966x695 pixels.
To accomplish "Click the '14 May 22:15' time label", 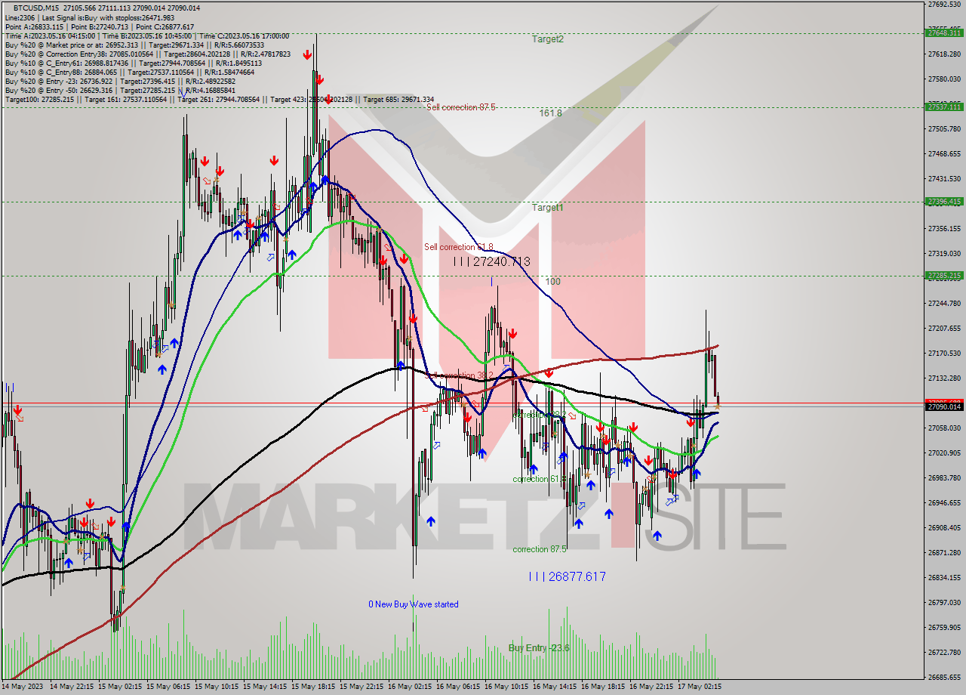I will point(73,687).
